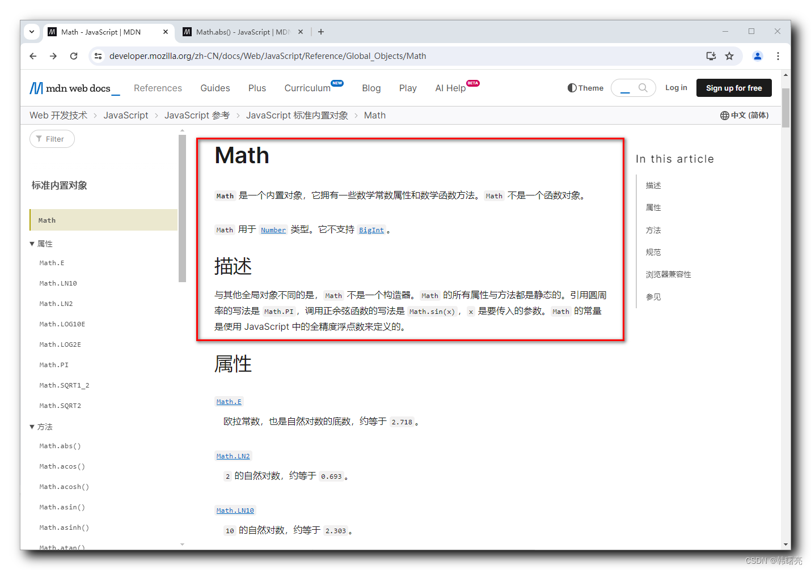Image resolution: width=811 pixels, height=570 pixels.
Task: Open Math.asin() in the sidebar
Action: click(62, 507)
